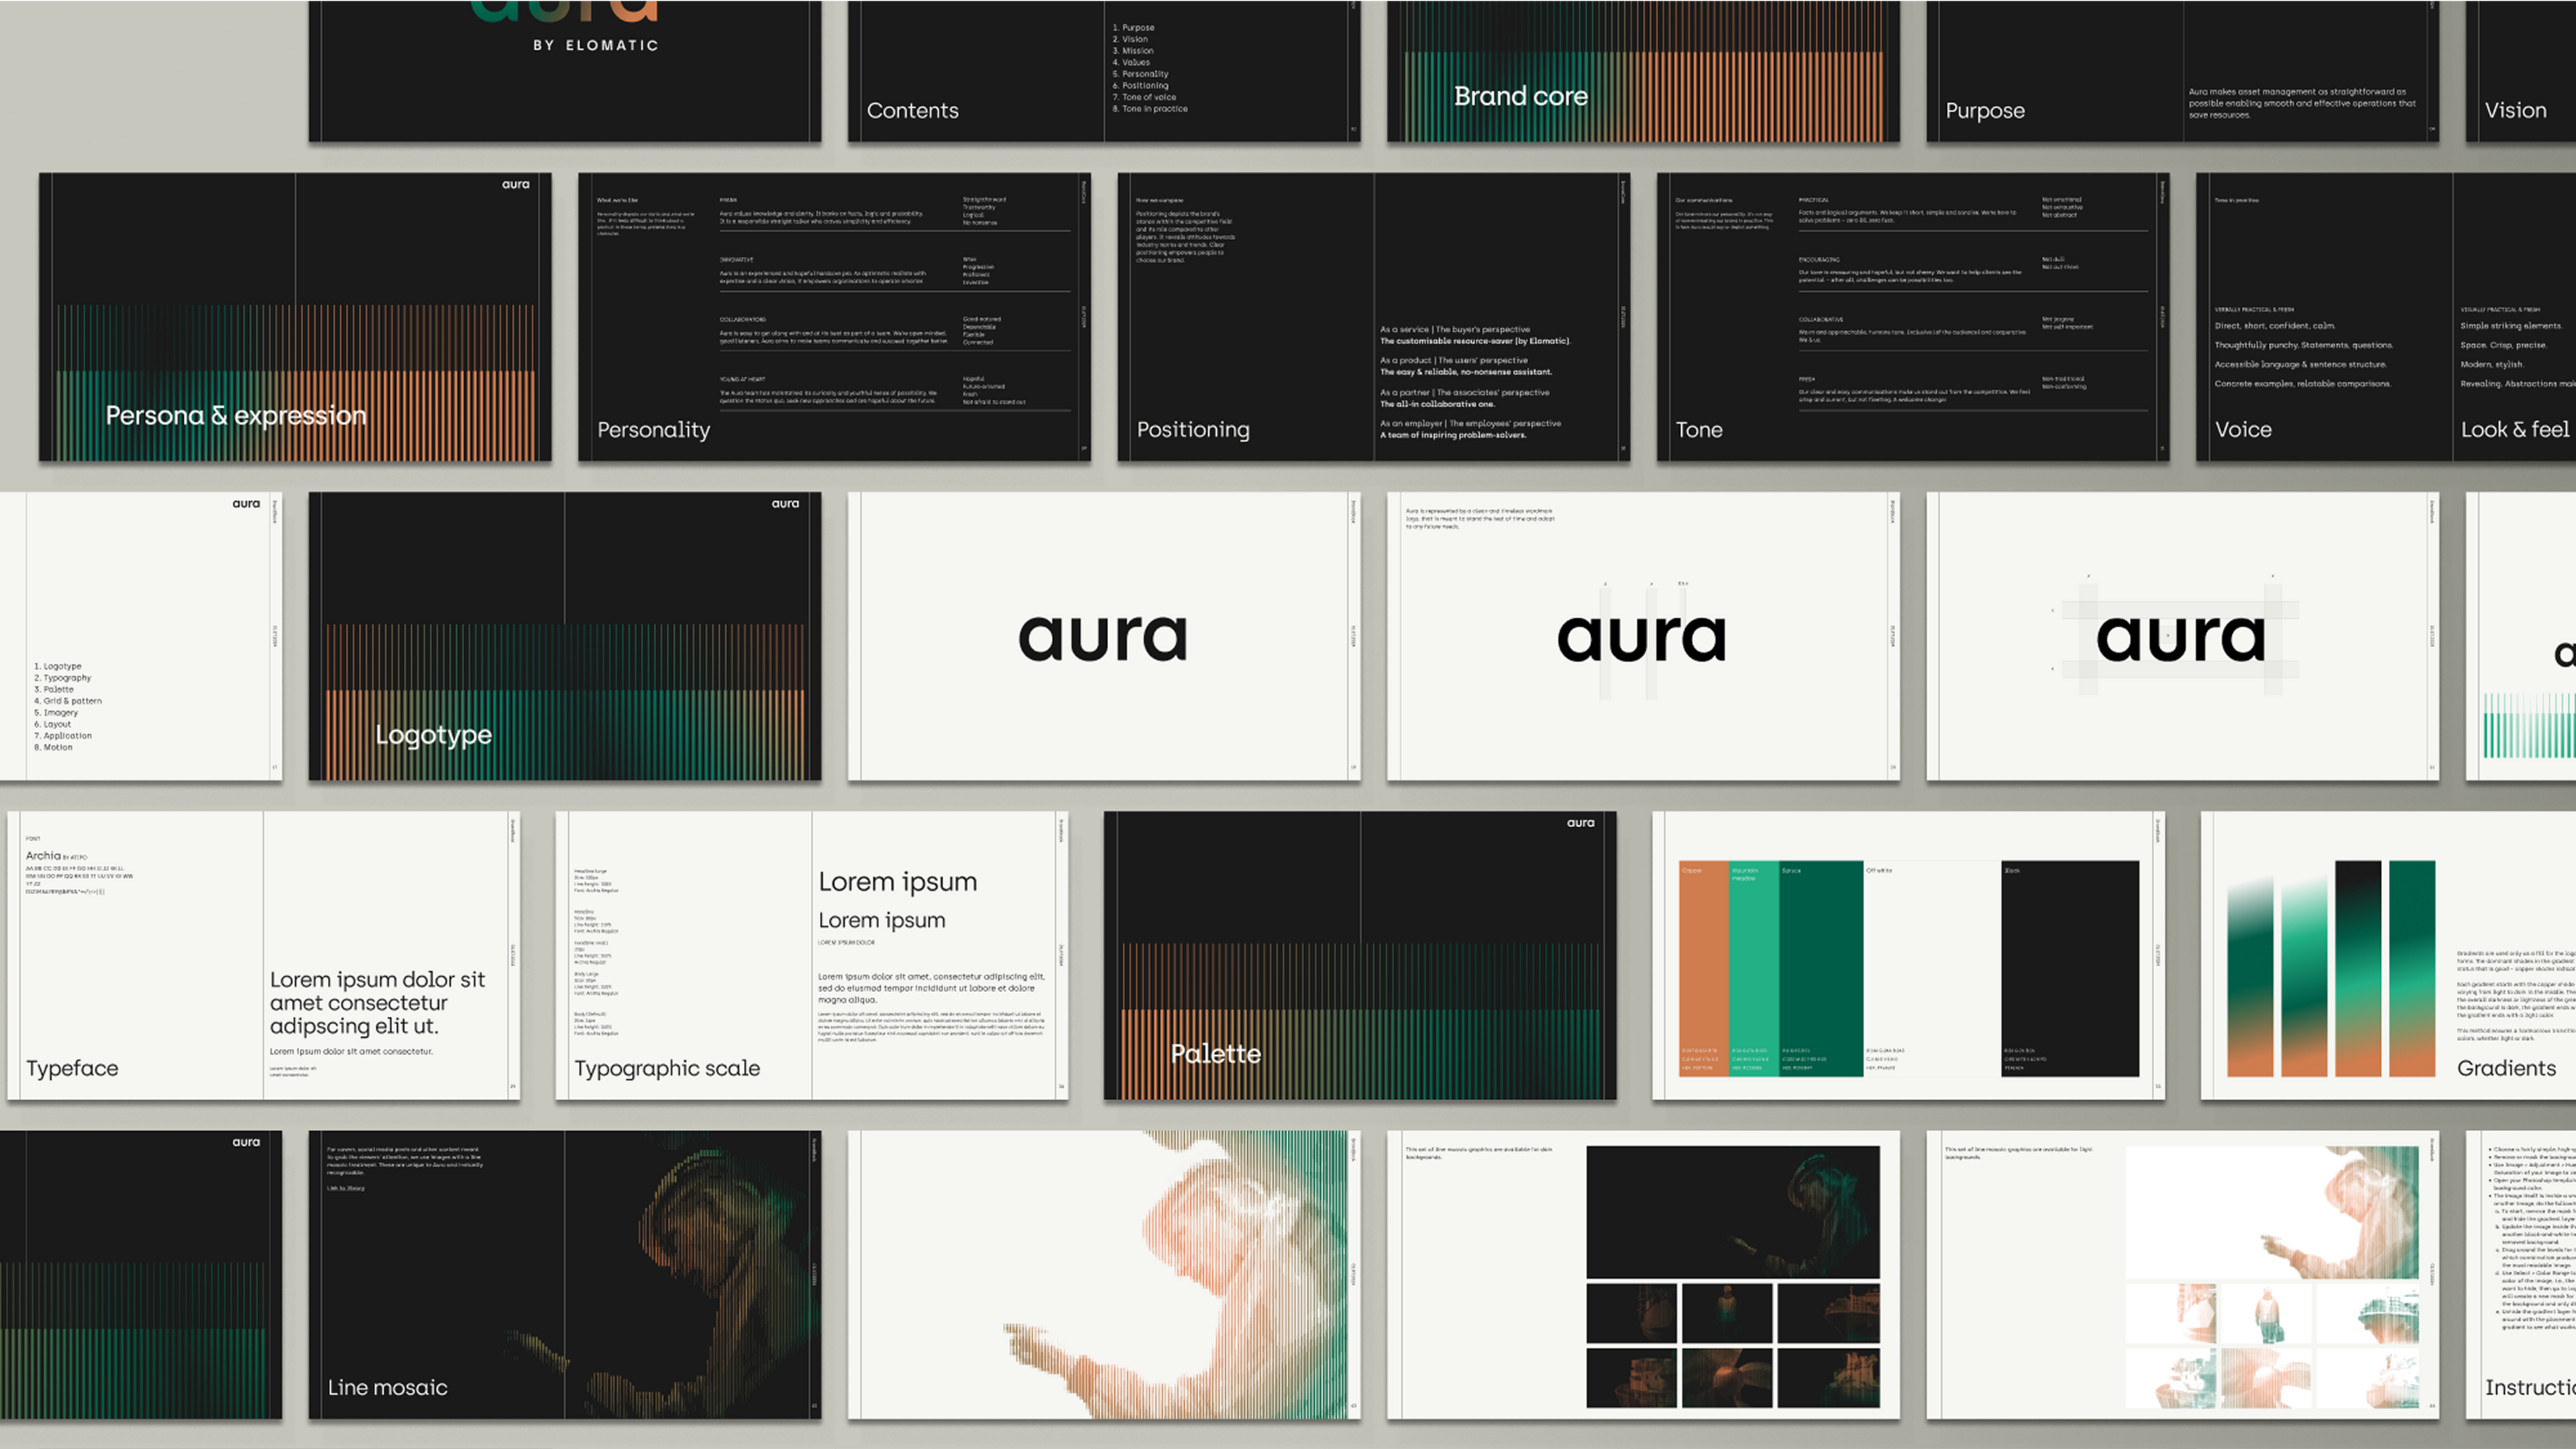
Task: Click the '4. Values' contents entry
Action: click(1132, 62)
